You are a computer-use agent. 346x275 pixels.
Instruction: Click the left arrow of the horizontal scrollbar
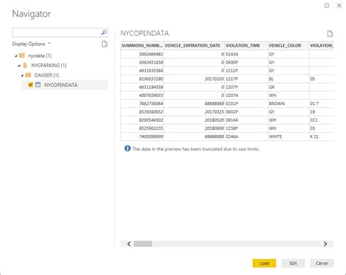point(129,244)
